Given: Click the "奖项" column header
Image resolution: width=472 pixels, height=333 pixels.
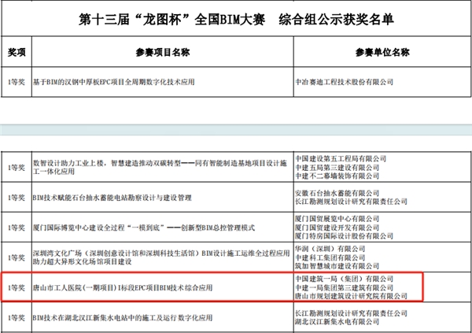Looking at the screenshot, I should tap(17, 52).
